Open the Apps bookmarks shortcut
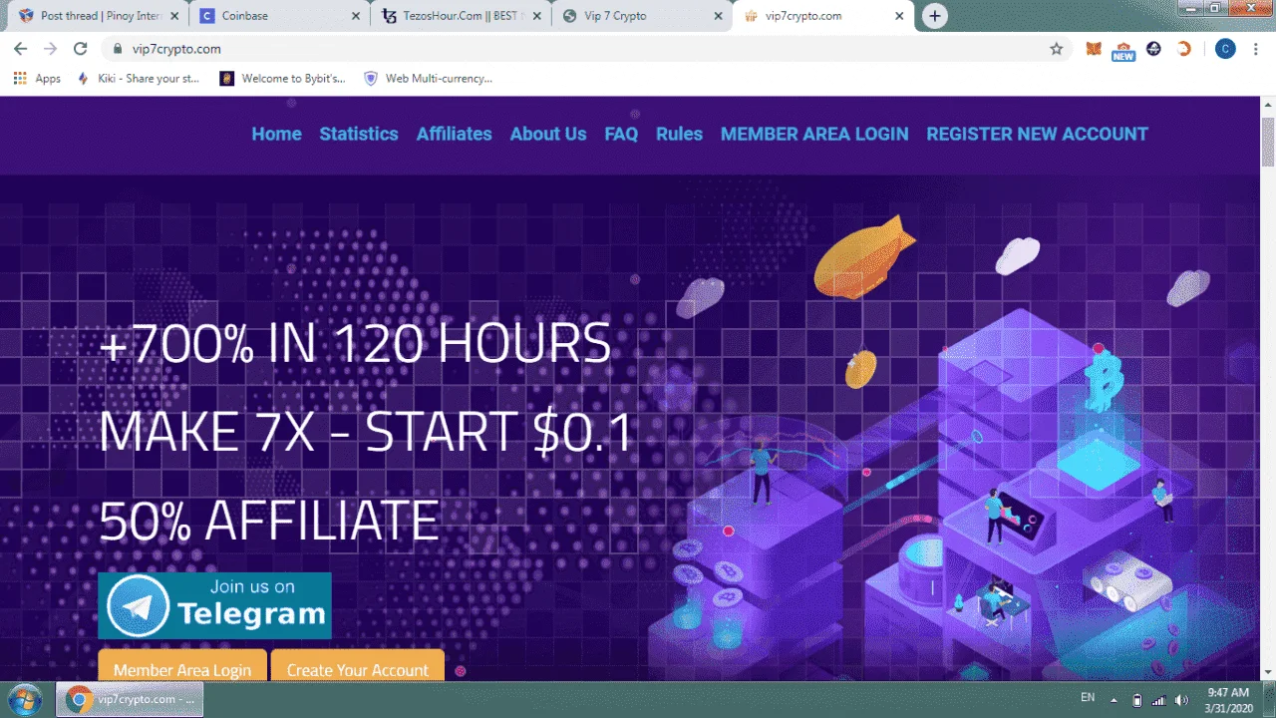This screenshot has width=1276, height=718. point(37,78)
